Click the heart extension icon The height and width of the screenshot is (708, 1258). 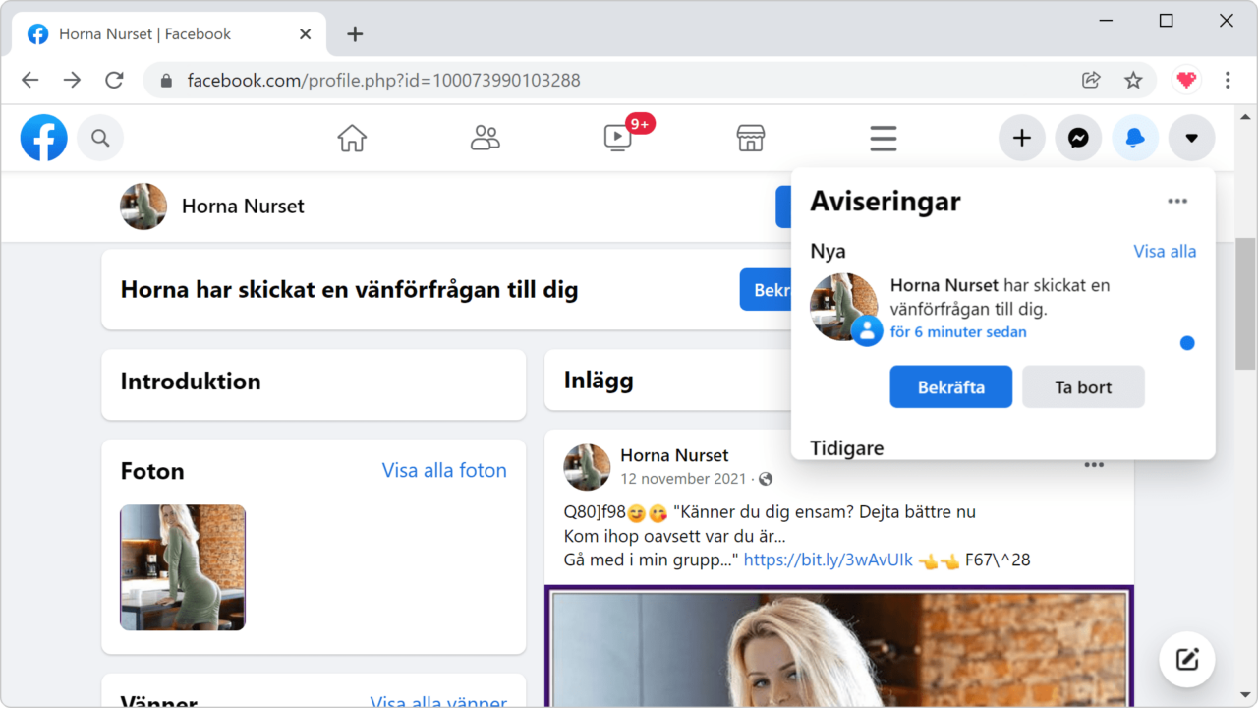pos(1186,80)
